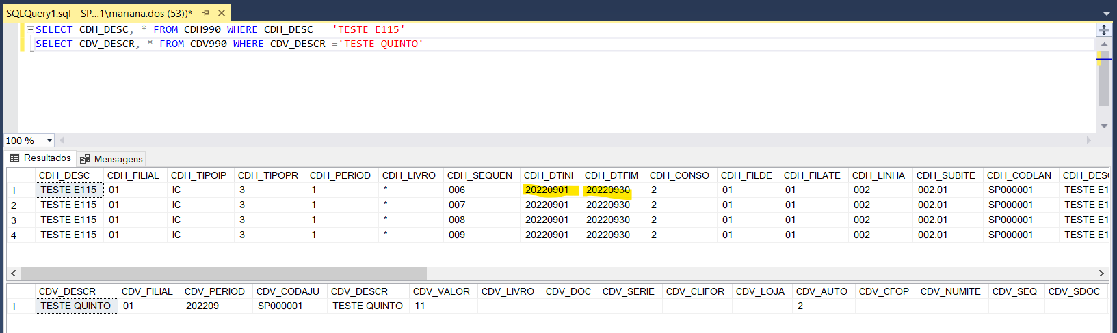
Task: Select the CDH_LINHA column header
Action: [x=880, y=175]
